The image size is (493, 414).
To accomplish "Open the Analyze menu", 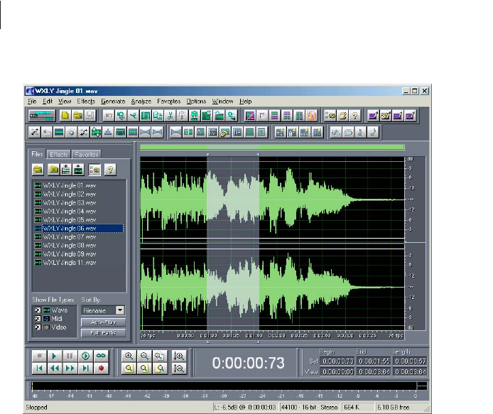I will (x=141, y=102).
